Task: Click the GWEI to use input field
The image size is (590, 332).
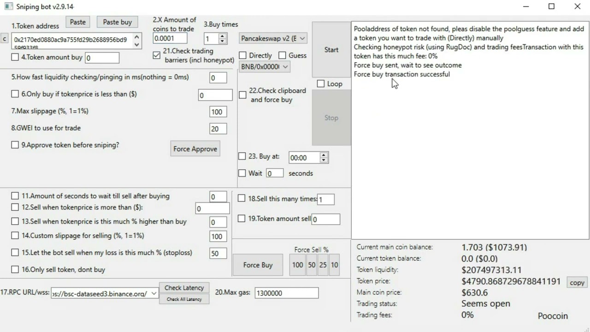Action: pyautogui.click(x=218, y=129)
